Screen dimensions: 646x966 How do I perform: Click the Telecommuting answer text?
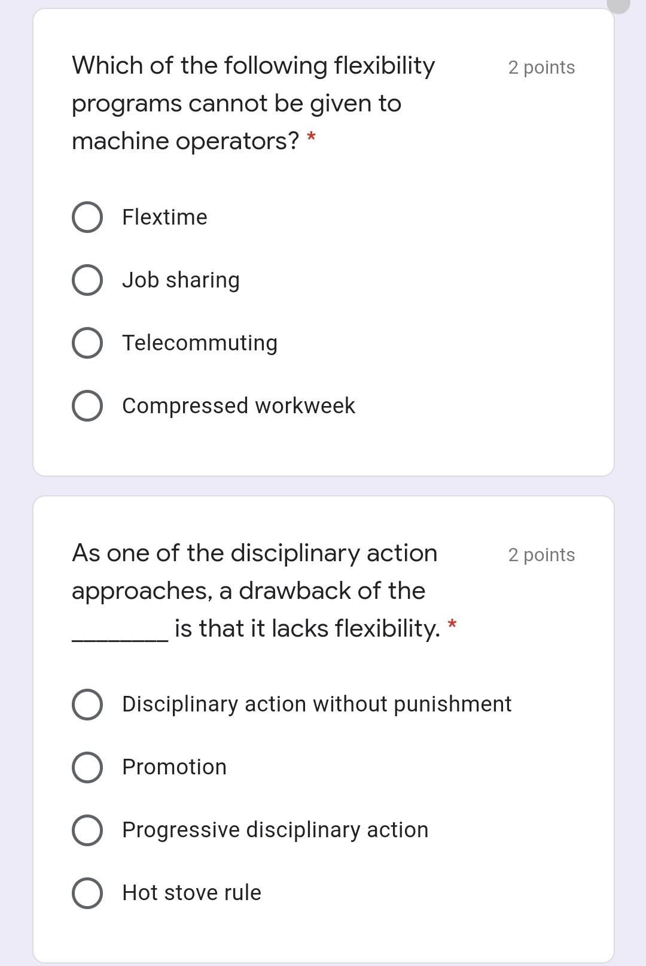click(200, 342)
